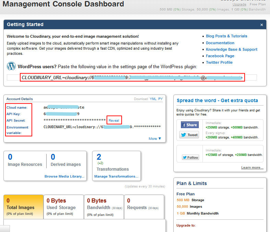The width and height of the screenshot is (270, 232).
Task: Open the Blog Posts & Tutorials link
Action: click(226, 36)
